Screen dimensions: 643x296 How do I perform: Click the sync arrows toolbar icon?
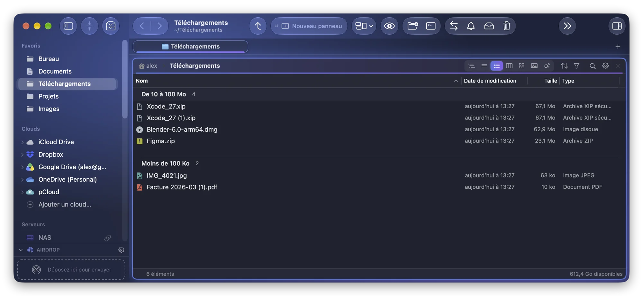tap(454, 26)
